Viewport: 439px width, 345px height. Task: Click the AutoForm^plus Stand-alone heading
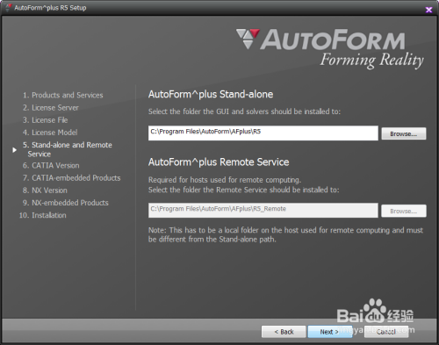coord(211,95)
